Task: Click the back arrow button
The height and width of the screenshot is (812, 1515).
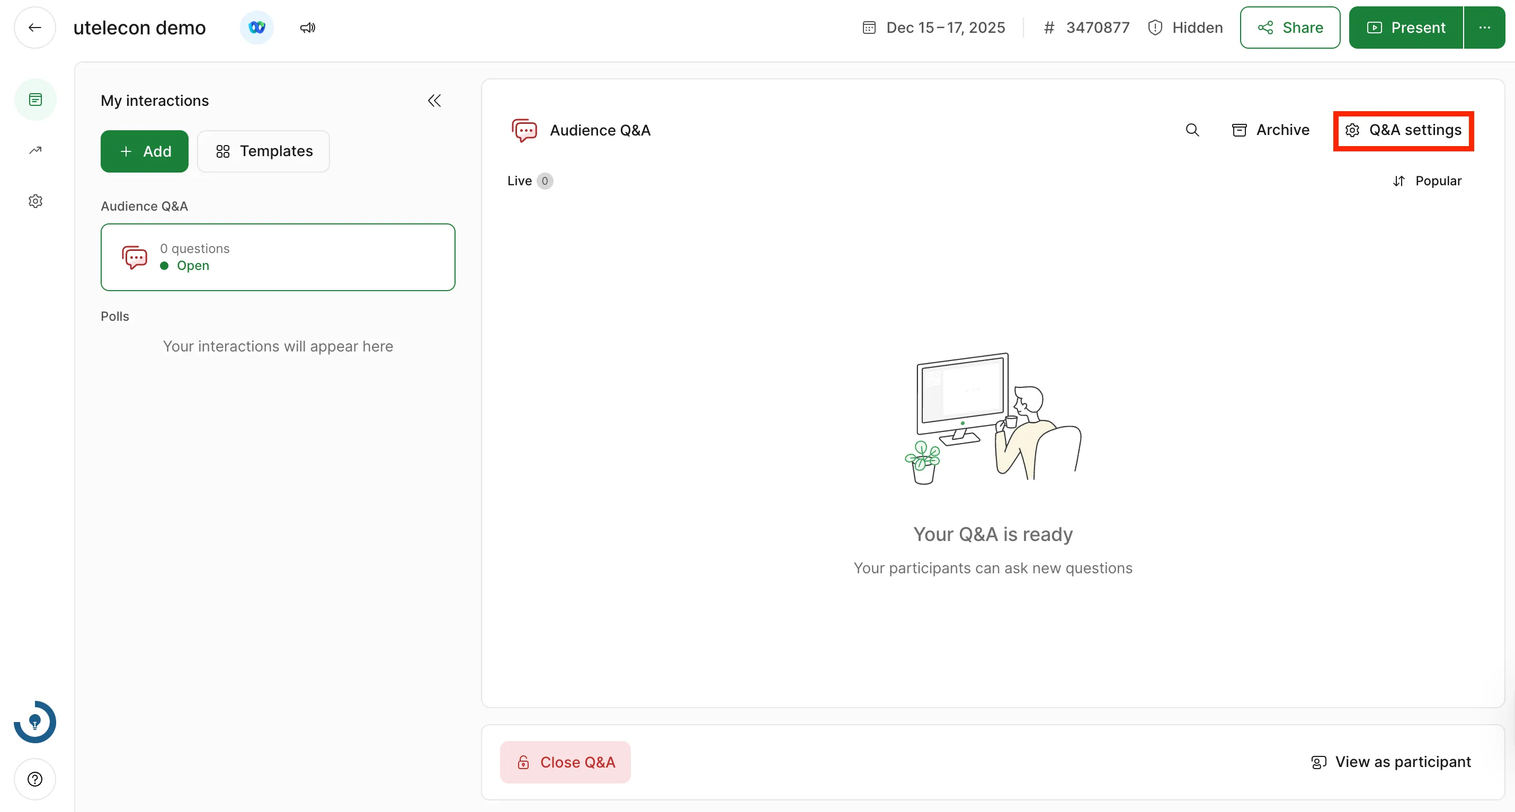Action: click(x=35, y=28)
